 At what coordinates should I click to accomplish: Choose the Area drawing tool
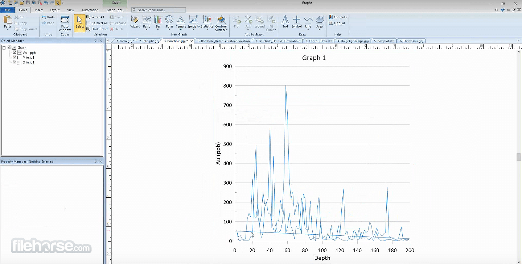pos(319,22)
